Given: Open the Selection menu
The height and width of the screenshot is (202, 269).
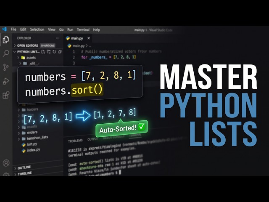Looking at the screenshot, I should (x=37, y=29).
